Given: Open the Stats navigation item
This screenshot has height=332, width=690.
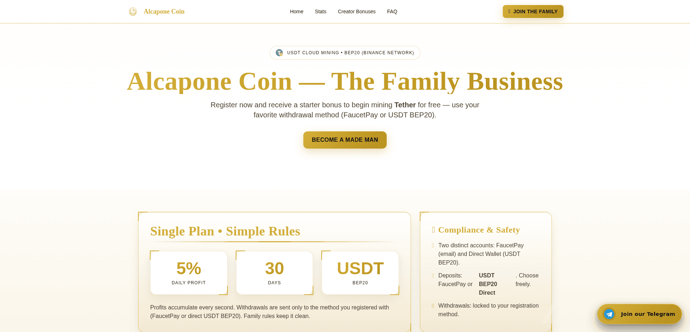Looking at the screenshot, I should 320,11.
